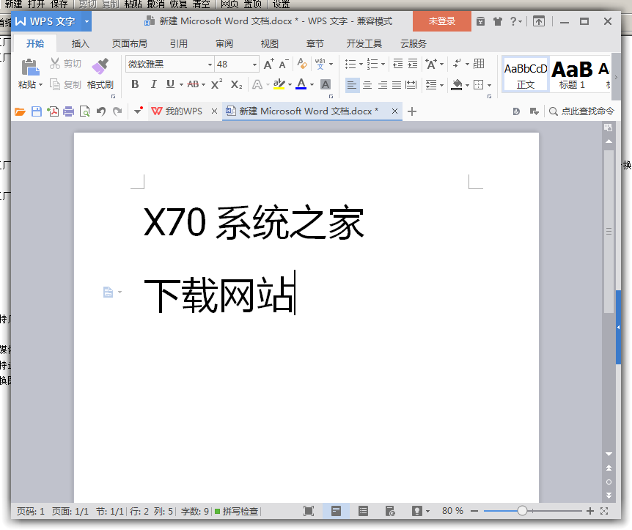Switch to web layout view in status bar

pyautogui.click(x=390, y=511)
